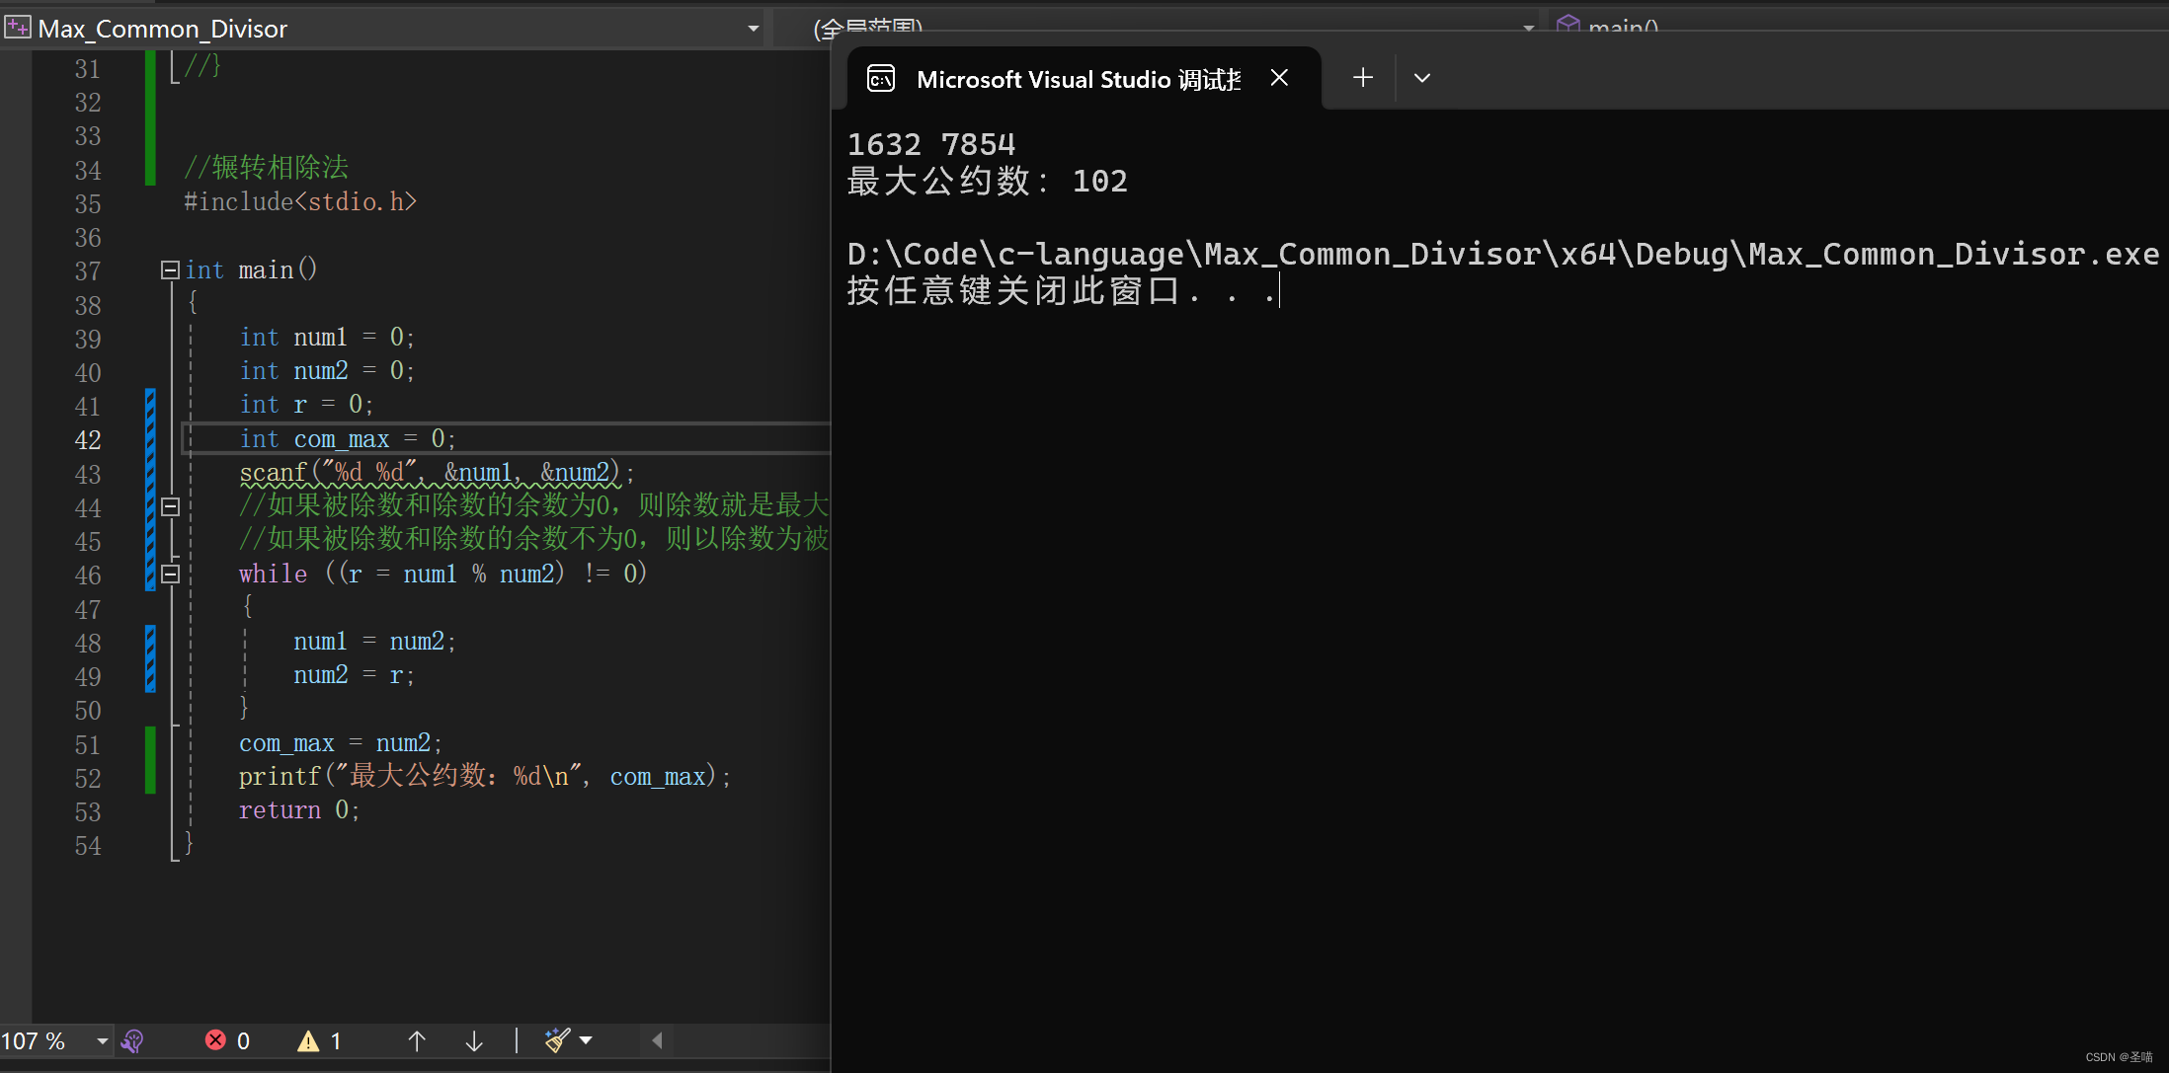Show the 1 warning indicator
Image resolution: width=2169 pixels, height=1073 pixels.
click(320, 1040)
